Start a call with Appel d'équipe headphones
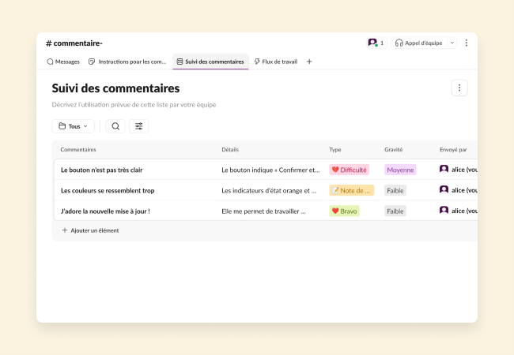Screen dimensions: 514x355 click(419, 43)
